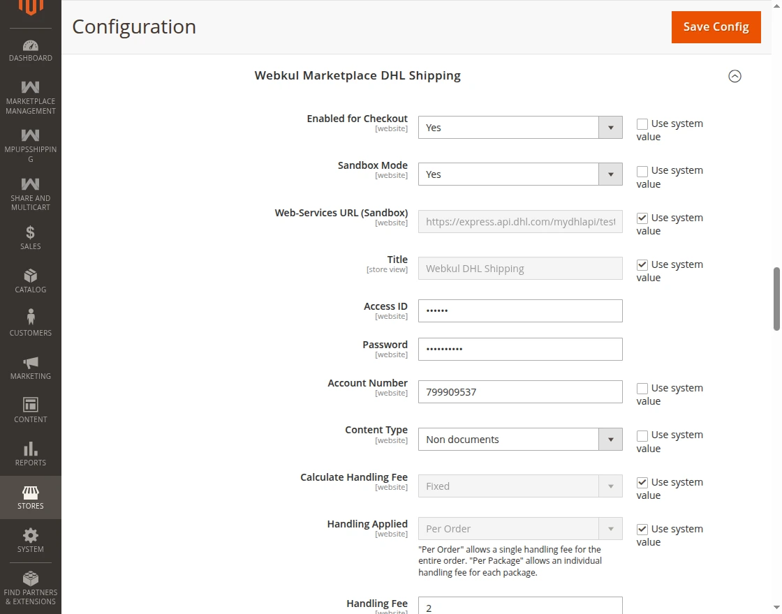
Task: Toggle Use system value for Sandbox Mode
Action: point(642,171)
